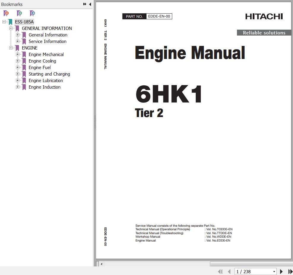Collapse the GENERAL INFORMATION section
The width and height of the screenshot is (293, 275).
pyautogui.click(x=11, y=28)
